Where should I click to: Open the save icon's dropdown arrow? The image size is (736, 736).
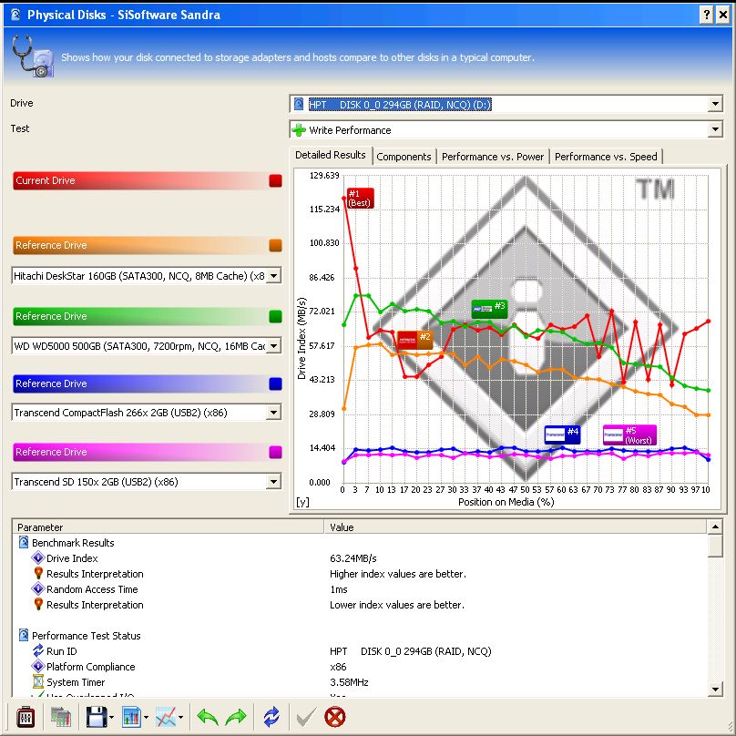[111, 717]
